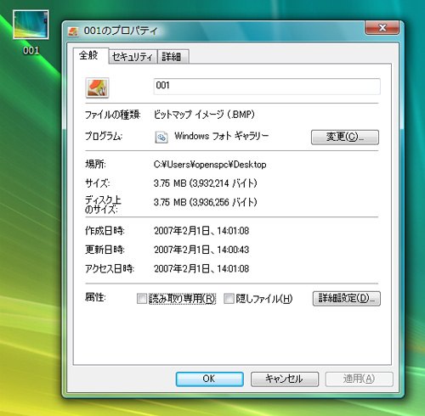Close the 001のプロパティ dialog
Image resolution: width=425 pixels, height=416 pixels.
tap(382, 27)
